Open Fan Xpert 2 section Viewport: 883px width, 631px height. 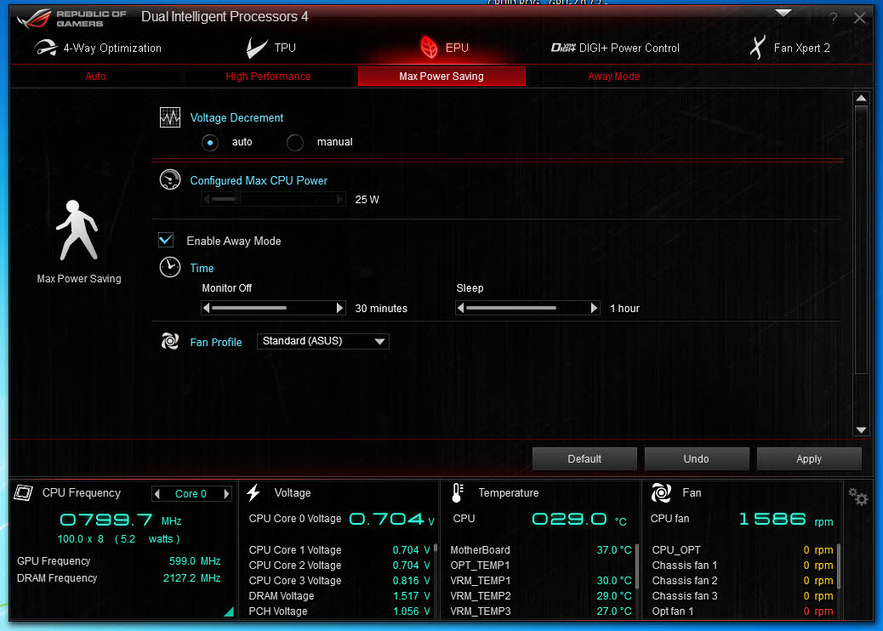(790, 48)
